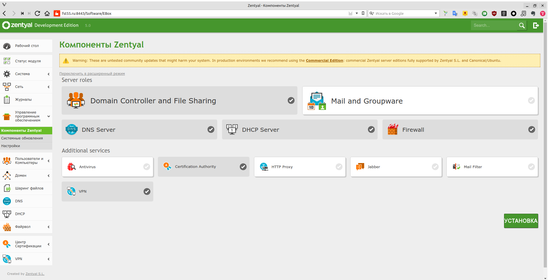Click the Zentyal logo in header
Image resolution: width=548 pixels, height=280 pixels.
(17, 25)
